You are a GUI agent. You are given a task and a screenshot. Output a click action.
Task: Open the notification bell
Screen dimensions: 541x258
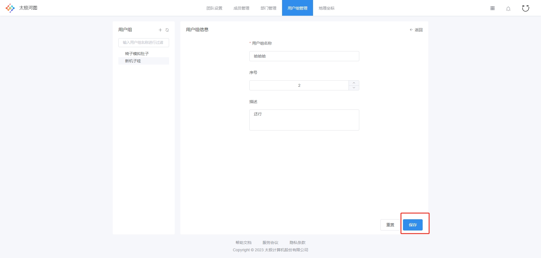click(x=508, y=8)
